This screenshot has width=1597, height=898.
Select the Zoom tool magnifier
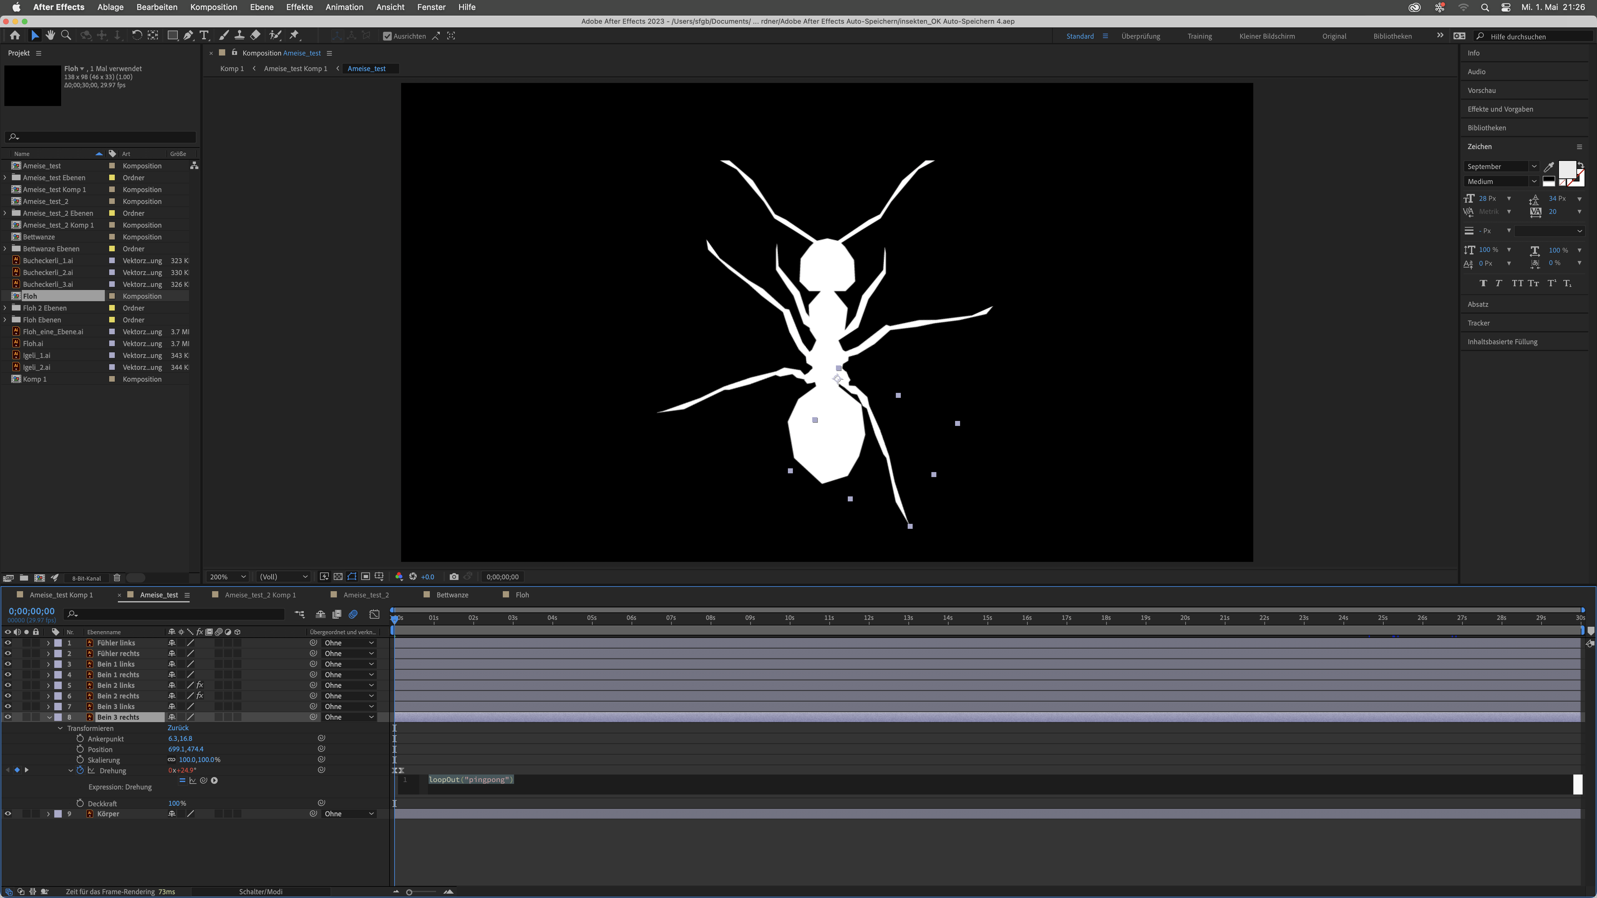pyautogui.click(x=66, y=35)
